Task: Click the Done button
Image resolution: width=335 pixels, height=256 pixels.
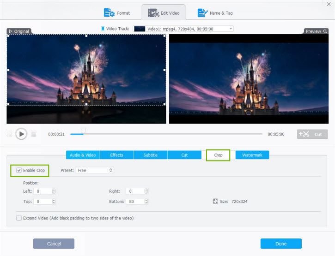Action: point(281,244)
